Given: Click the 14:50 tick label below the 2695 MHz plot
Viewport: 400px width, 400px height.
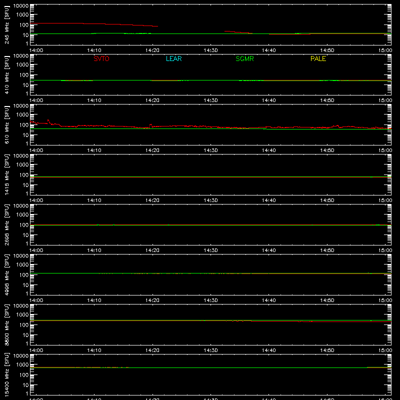Looking at the screenshot, I should click(x=327, y=250).
